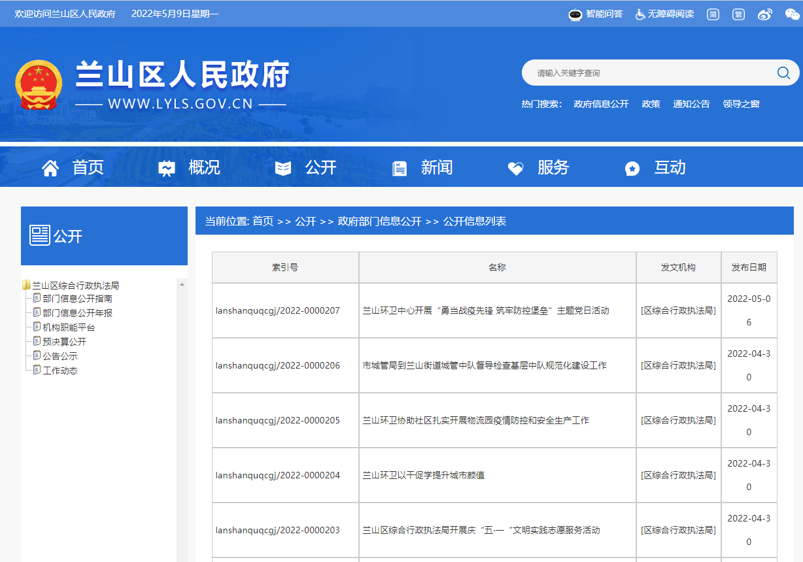Open the 概况 navigation menu
The image size is (803, 562).
click(205, 168)
